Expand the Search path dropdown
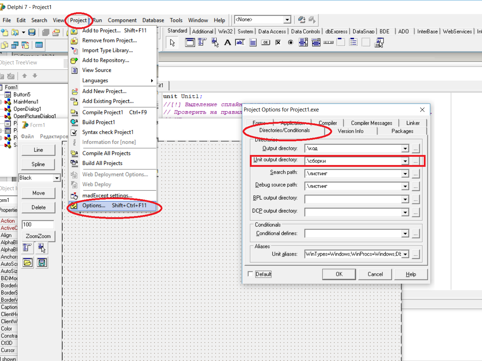Screen dimensions: 482x361 click(x=405, y=174)
